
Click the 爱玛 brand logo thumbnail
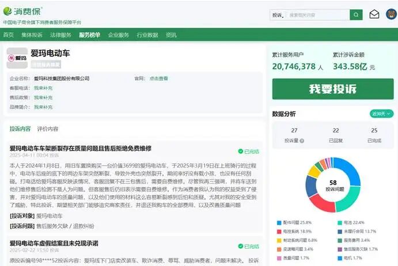(17, 58)
